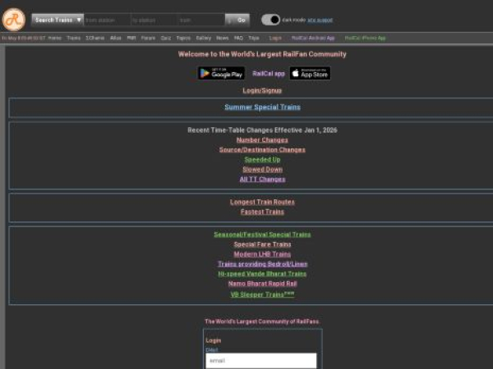Click the RailCal app link between badges
Screen dimensions: 493x369
pos(268,74)
